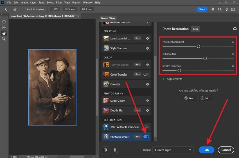Collapse the left toolbar double-arrow
Image resolution: width=239 pixels, height=158 pixels.
coord(2,14)
